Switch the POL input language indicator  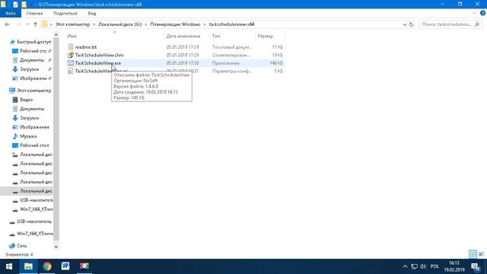click(434, 266)
